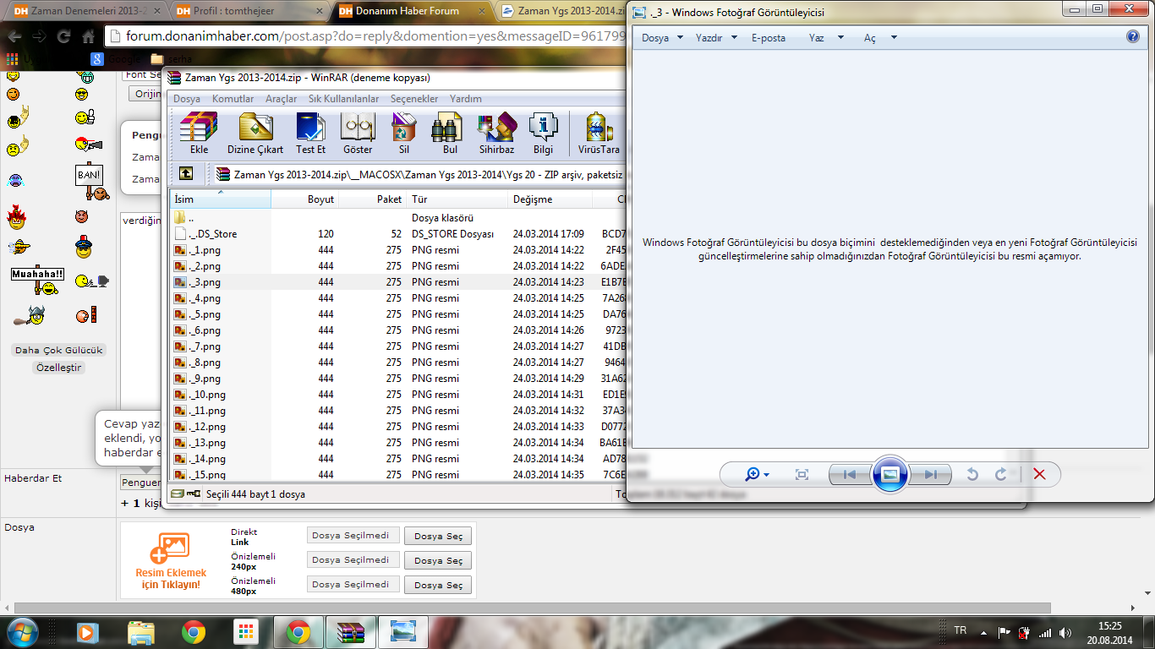Open the Sık Kullanılanlar menu in WinRAR
The width and height of the screenshot is (1155, 649).
tap(343, 99)
